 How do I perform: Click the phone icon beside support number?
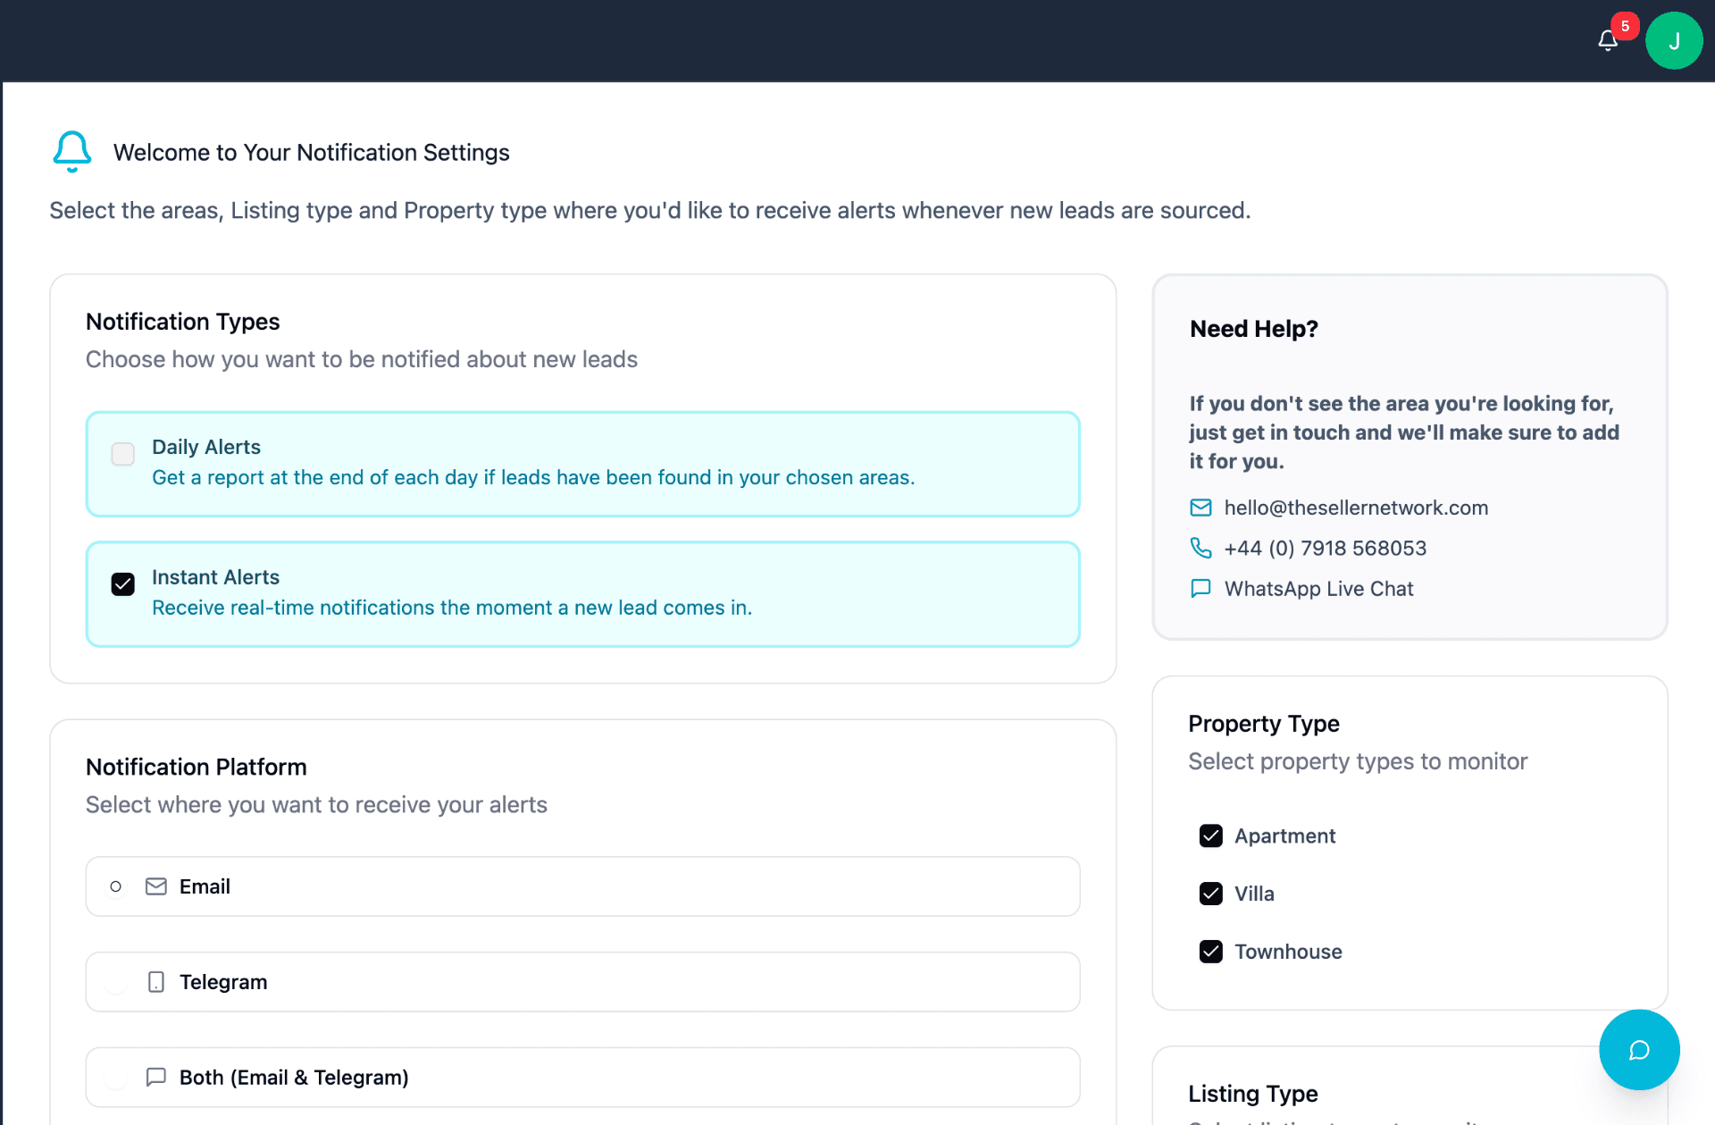tap(1200, 548)
